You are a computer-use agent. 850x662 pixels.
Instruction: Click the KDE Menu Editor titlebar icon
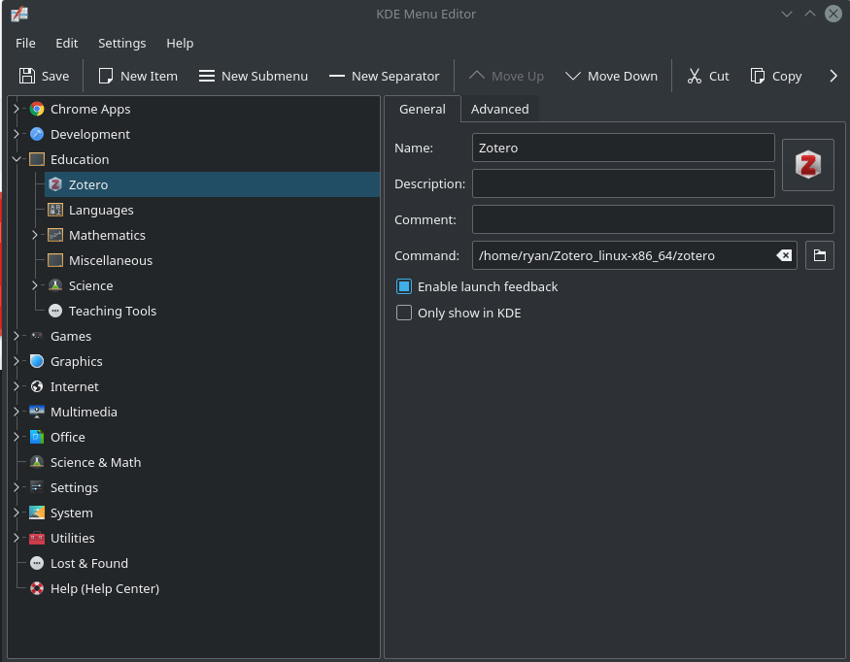(x=19, y=14)
